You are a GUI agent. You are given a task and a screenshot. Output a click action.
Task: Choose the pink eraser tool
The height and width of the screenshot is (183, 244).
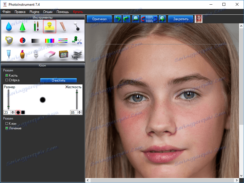[49, 54]
